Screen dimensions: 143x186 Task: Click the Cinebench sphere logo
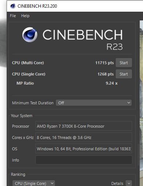point(30,35)
